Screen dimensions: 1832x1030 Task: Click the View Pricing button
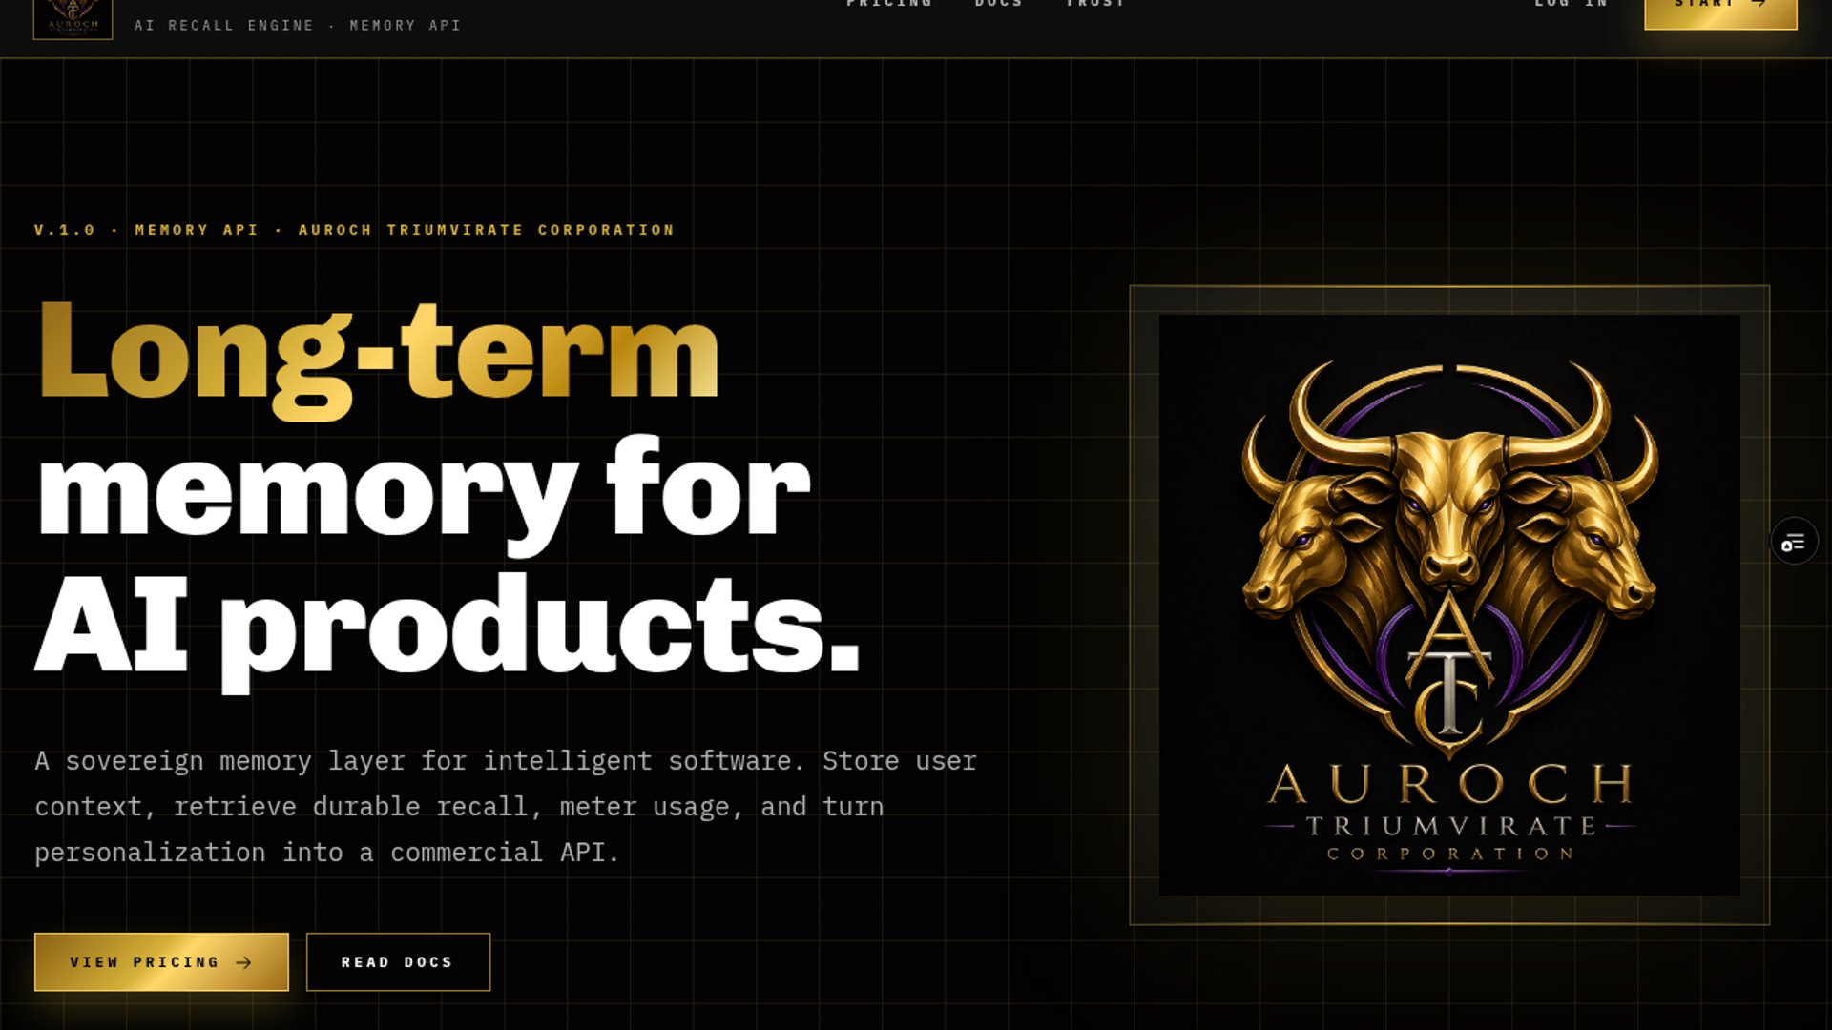click(161, 962)
